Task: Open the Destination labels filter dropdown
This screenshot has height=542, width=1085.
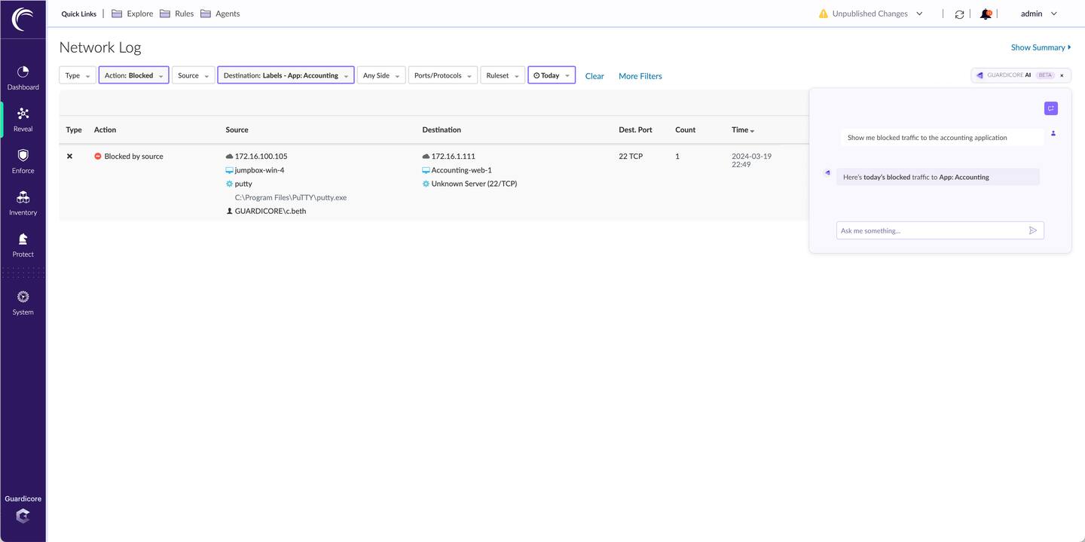Action: tap(286, 75)
